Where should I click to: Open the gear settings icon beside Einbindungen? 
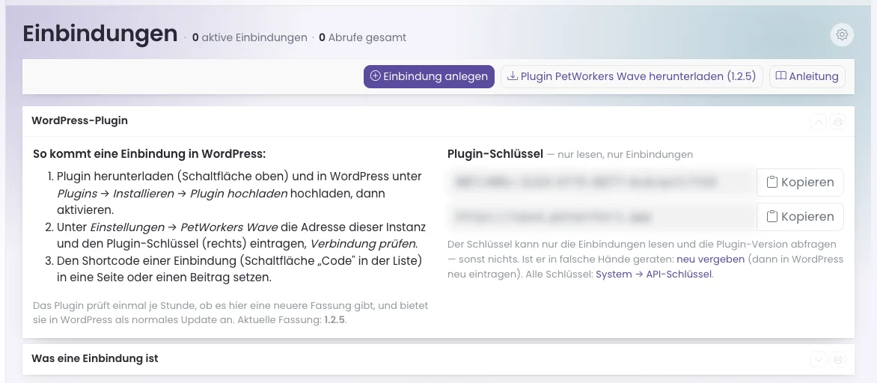tap(842, 34)
